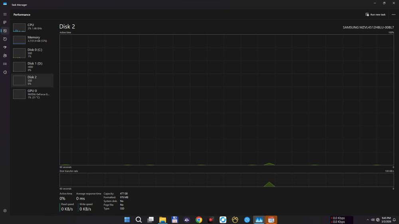The image size is (399, 224).
Task: Launch Google Chrome from the taskbar
Action: point(199,220)
